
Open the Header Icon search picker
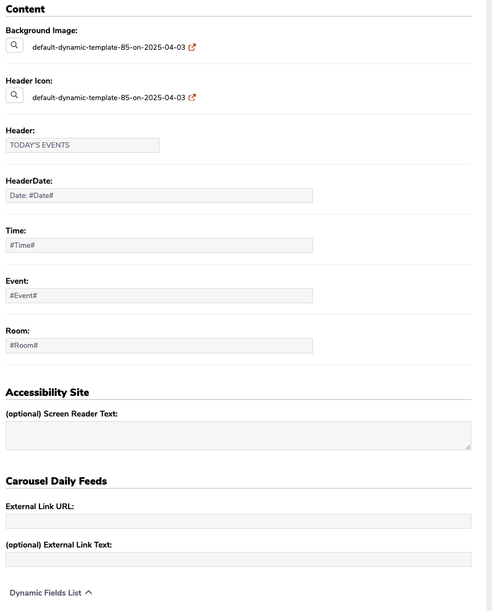14,95
